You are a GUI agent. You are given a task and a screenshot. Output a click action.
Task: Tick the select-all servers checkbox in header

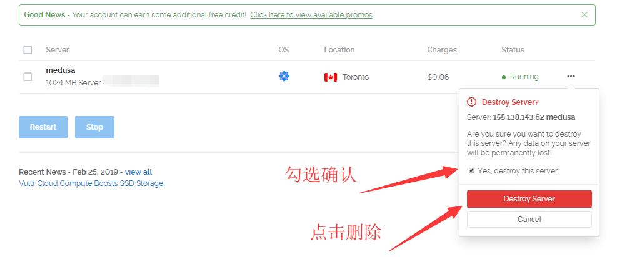28,50
